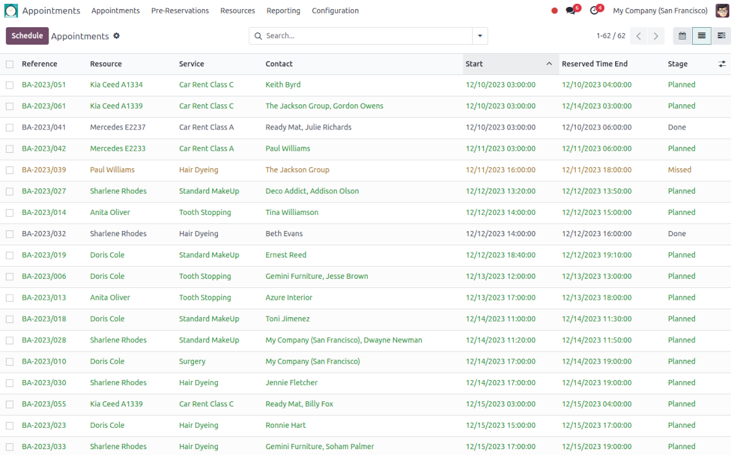Open the company switcher My Company (San Francisco)
This screenshot has width=731, height=455.
click(x=660, y=11)
